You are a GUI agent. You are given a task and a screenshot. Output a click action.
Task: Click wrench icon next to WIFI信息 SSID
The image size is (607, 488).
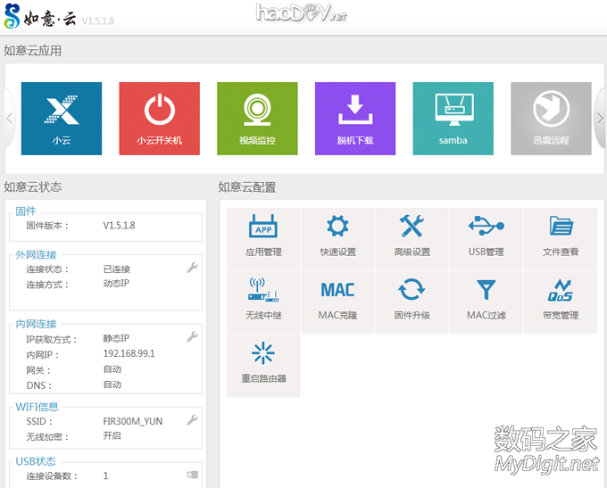click(x=191, y=420)
